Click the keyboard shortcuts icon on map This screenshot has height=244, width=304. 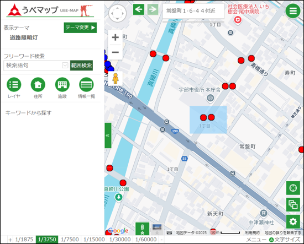pyautogui.click(x=169, y=232)
